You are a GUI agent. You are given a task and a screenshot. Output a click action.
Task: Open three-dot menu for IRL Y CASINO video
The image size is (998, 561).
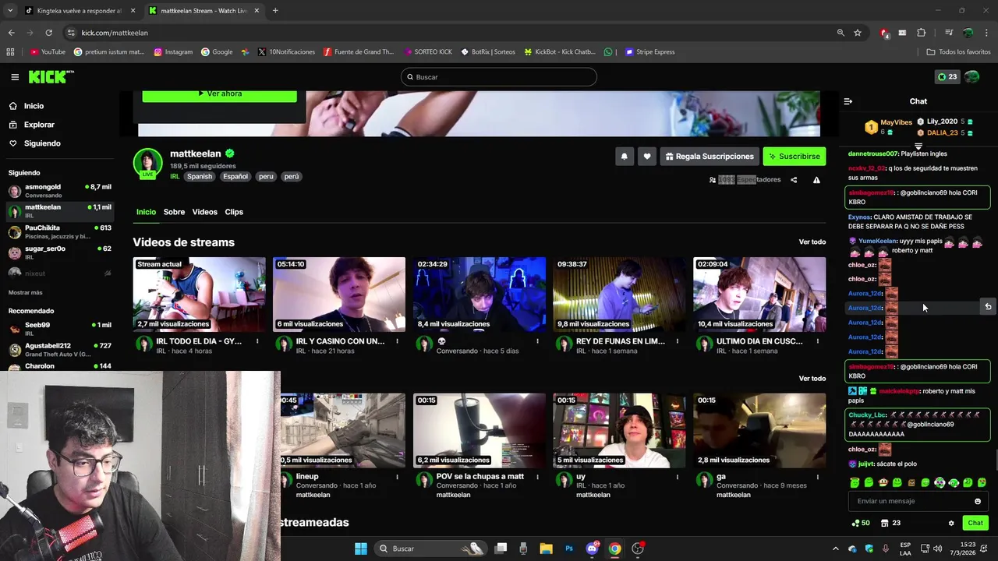pyautogui.click(x=397, y=341)
